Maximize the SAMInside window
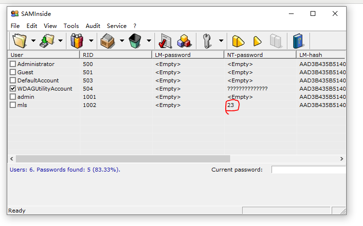 313,13
